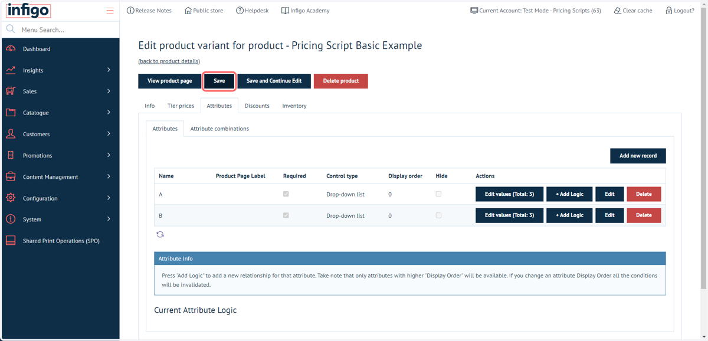Click the Display order column header
This screenshot has height=341, width=708.
pyautogui.click(x=405, y=176)
